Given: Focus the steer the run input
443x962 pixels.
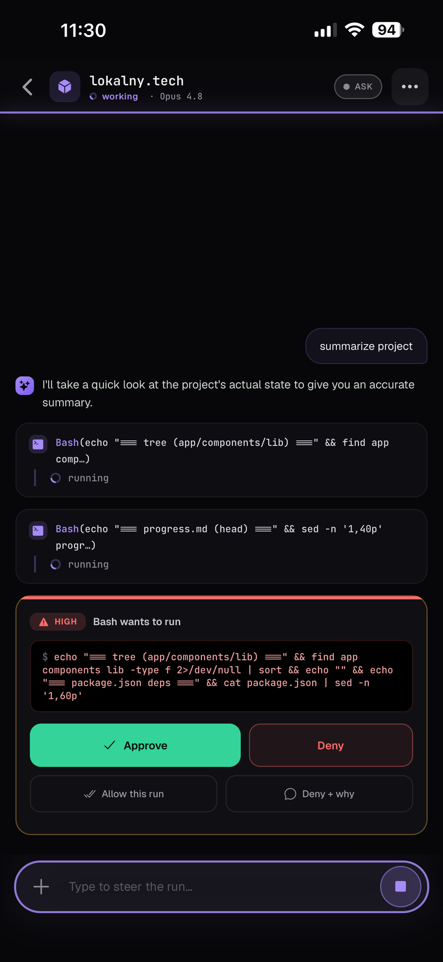Looking at the screenshot, I should (x=216, y=886).
